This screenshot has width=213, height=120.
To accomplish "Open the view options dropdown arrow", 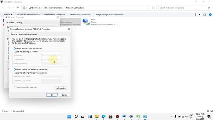I will [199, 15].
